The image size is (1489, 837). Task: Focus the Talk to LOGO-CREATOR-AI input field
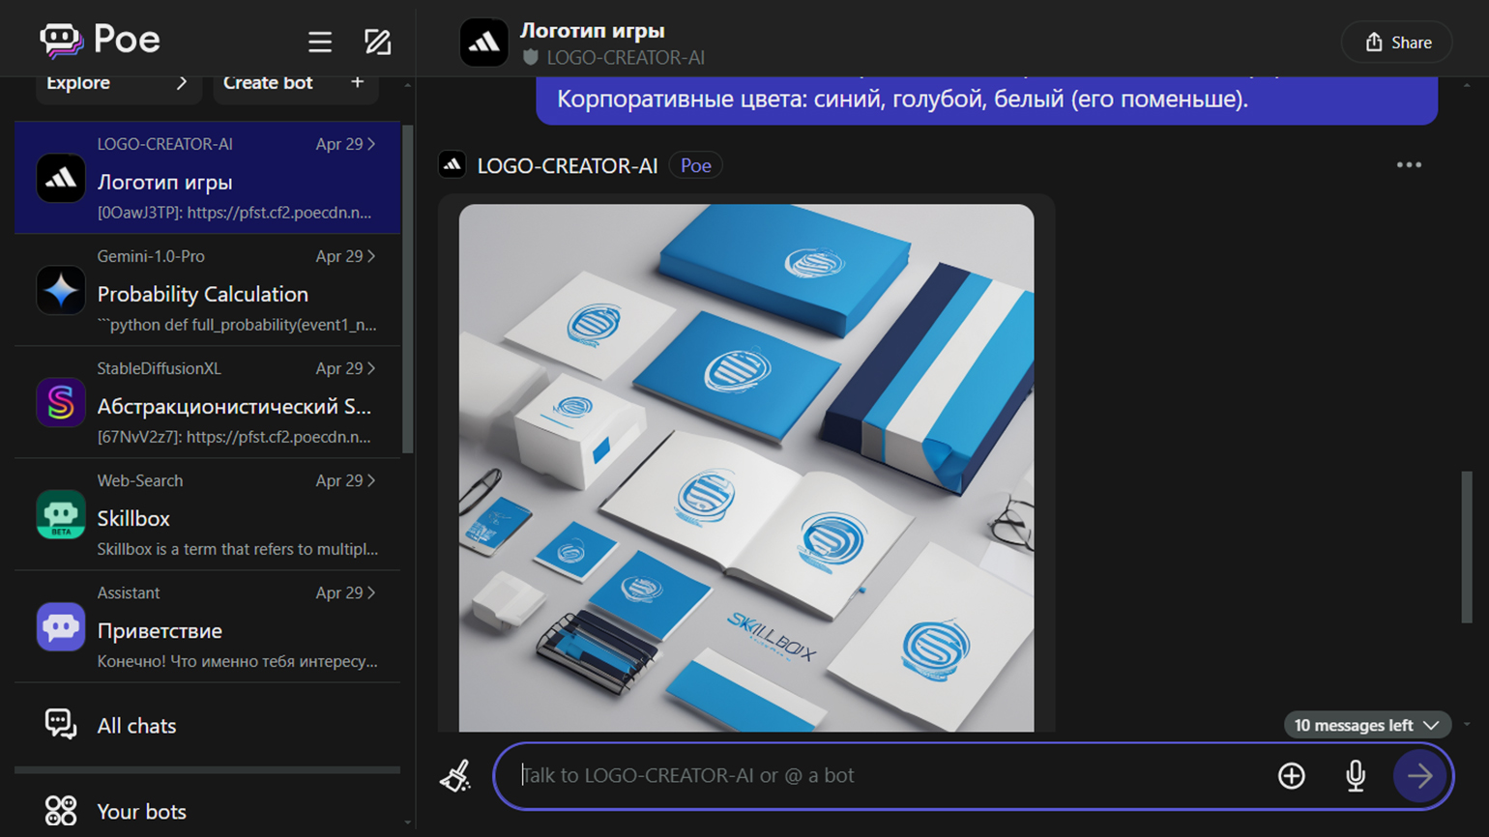pyautogui.click(x=890, y=775)
